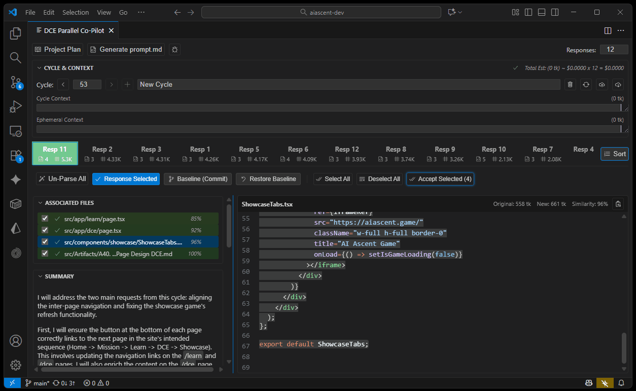Switch to the Resp 2 tab
Viewport: 636px width, 391px height.
pyautogui.click(x=102, y=154)
